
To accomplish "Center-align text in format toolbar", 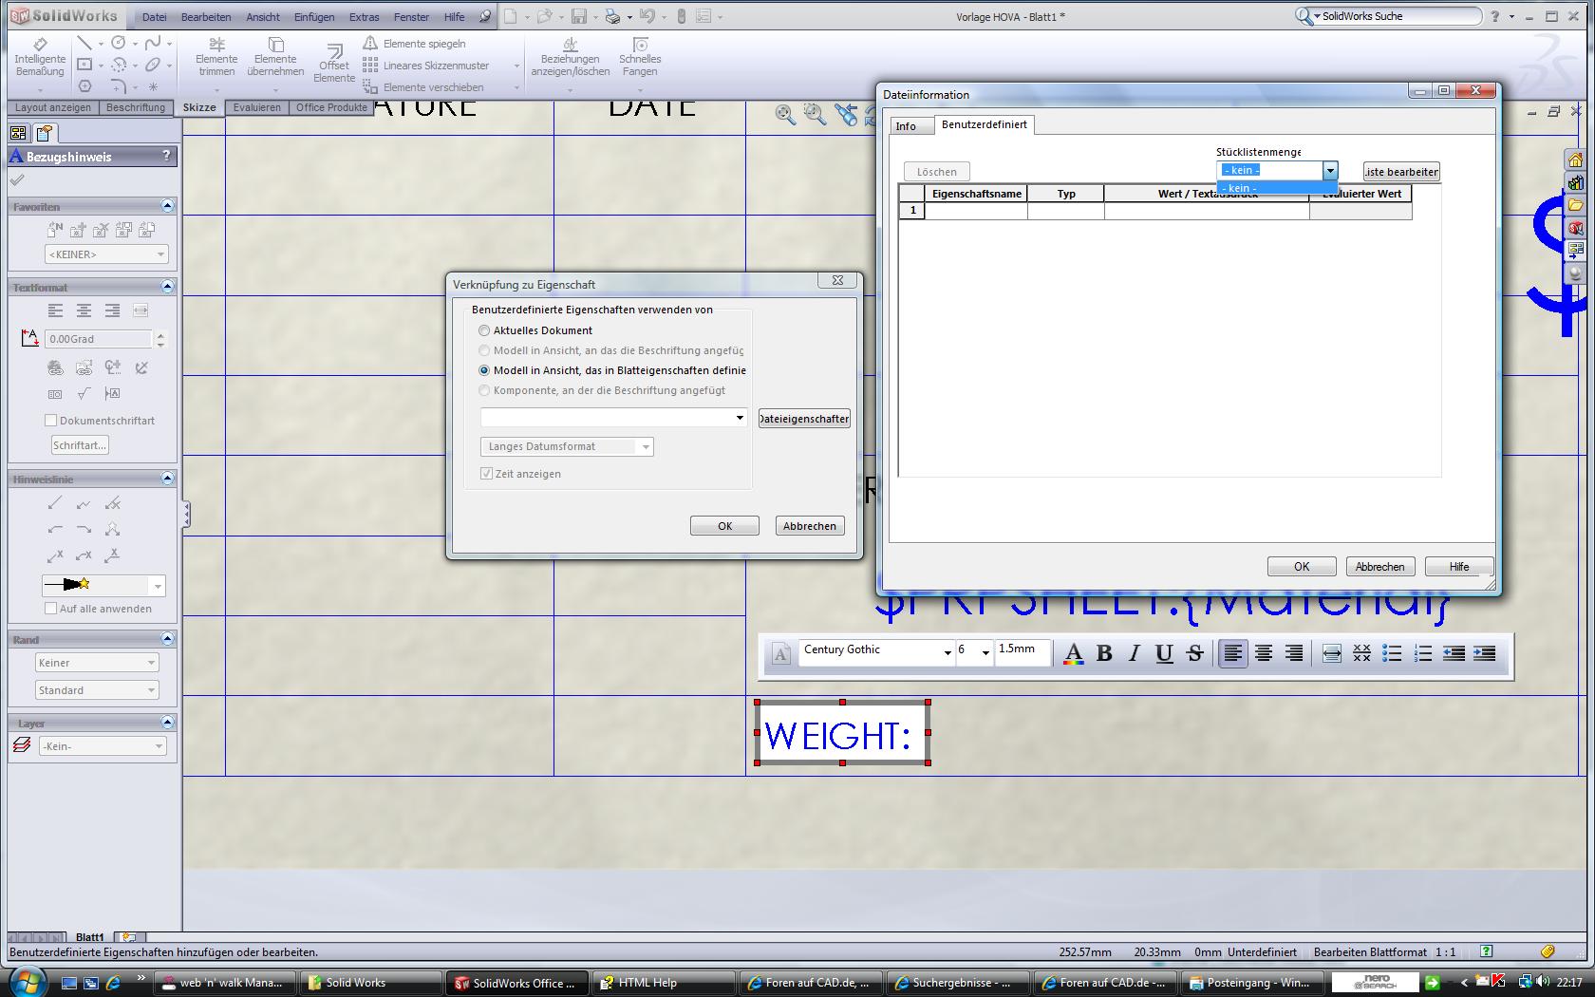I will pyautogui.click(x=1264, y=653).
